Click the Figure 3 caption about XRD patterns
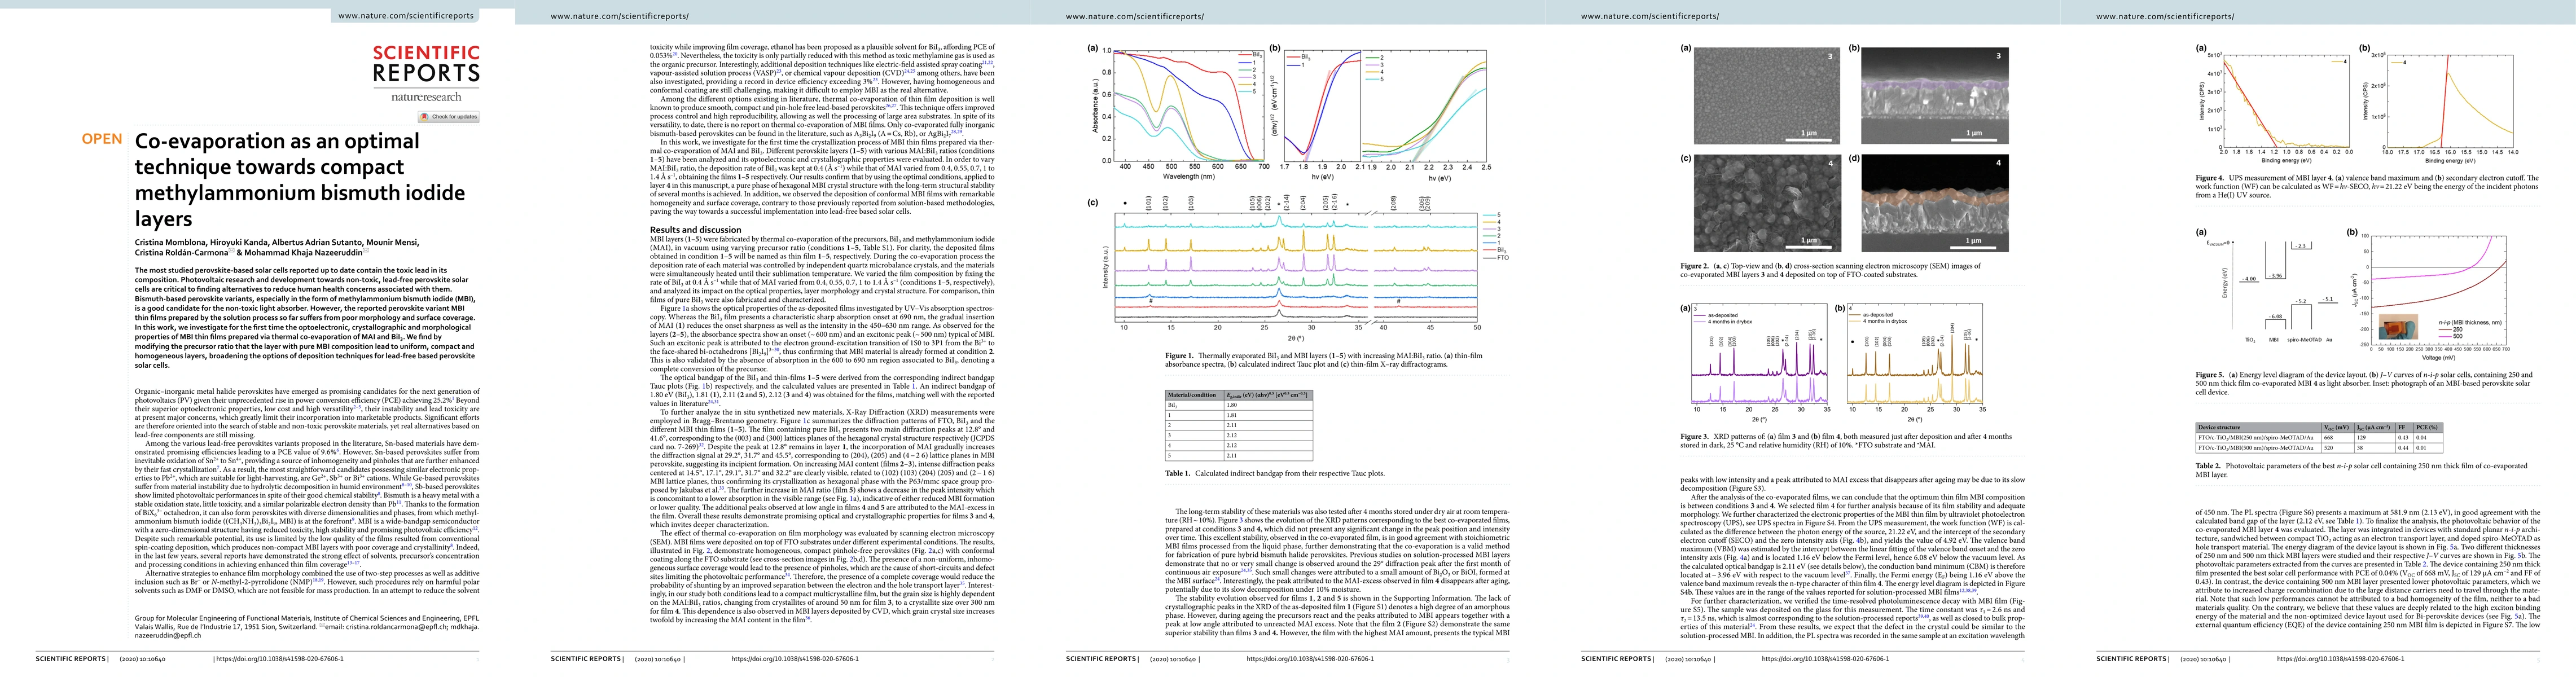Viewport: 2576px width, 677px height. tap(1846, 440)
